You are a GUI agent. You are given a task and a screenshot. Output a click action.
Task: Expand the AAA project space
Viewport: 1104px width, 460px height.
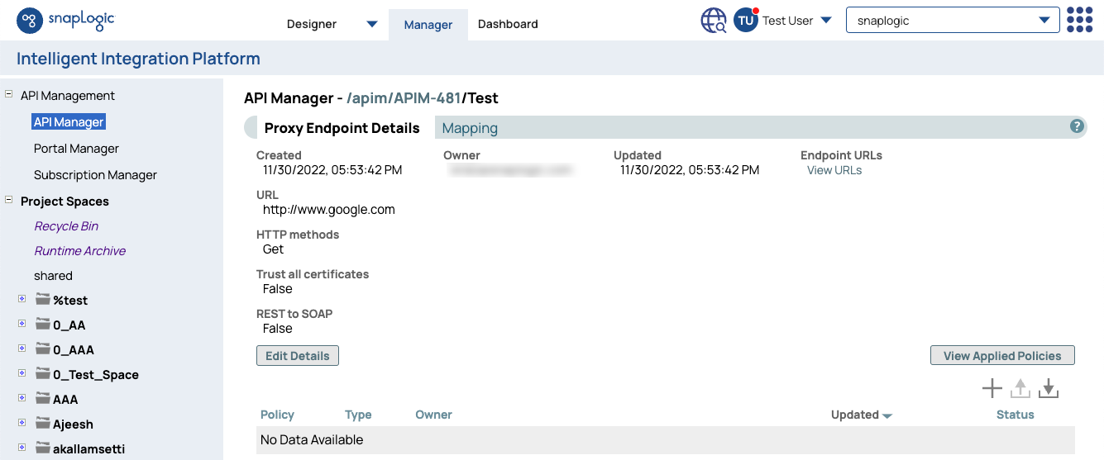pyautogui.click(x=22, y=398)
